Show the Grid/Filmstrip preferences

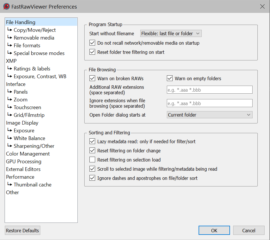click(29, 115)
